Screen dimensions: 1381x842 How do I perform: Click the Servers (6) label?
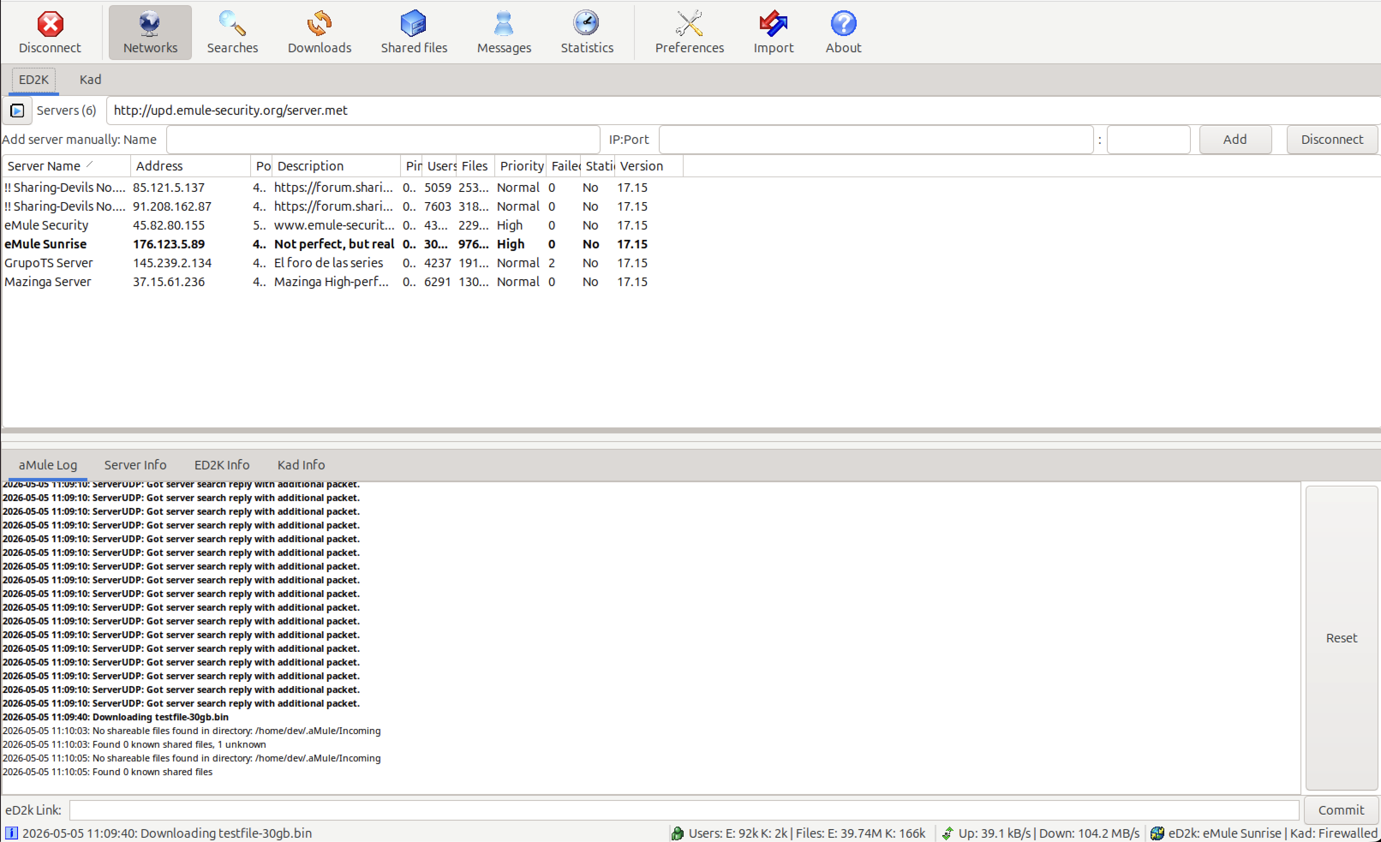66,110
